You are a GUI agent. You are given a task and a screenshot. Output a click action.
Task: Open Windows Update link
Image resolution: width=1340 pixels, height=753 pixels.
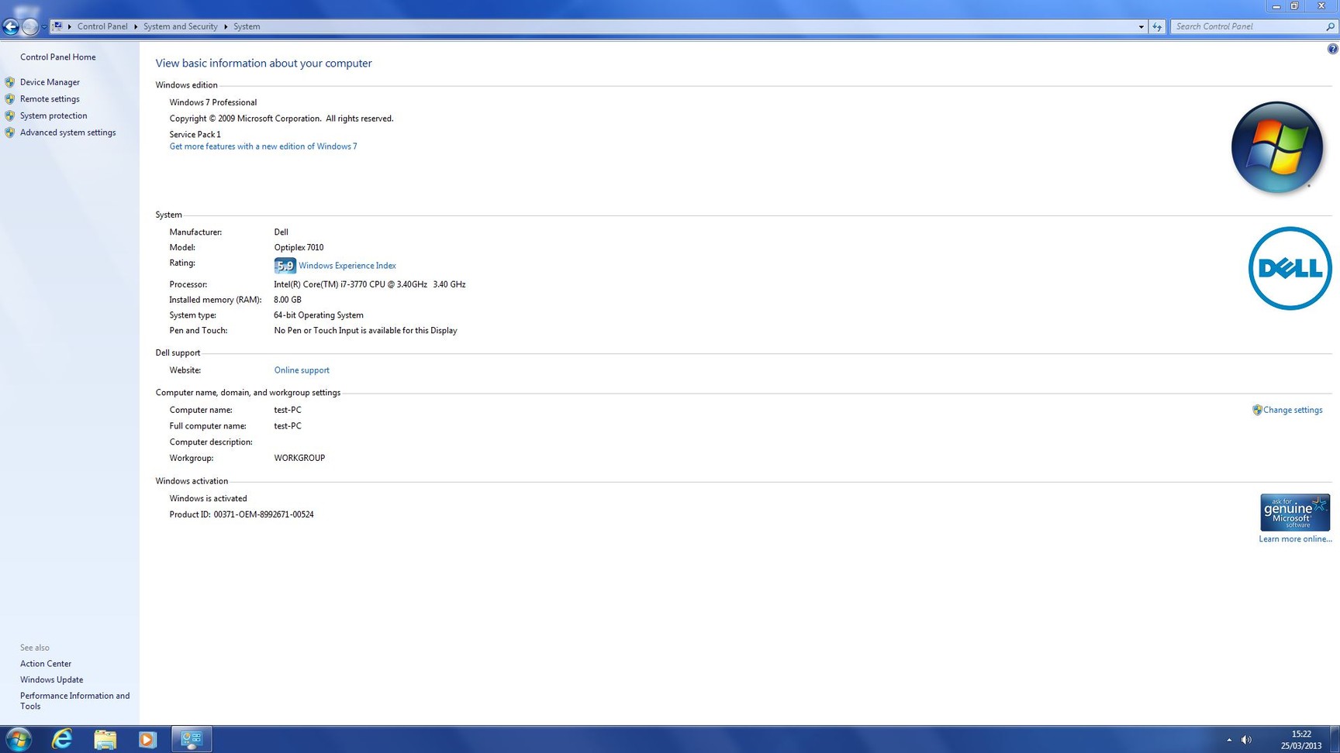click(51, 680)
